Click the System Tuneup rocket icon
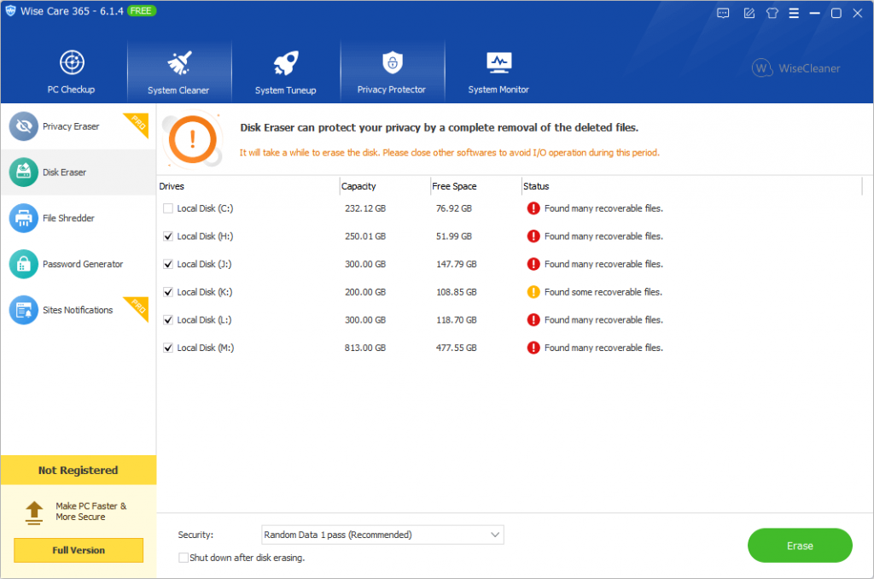Image resolution: width=874 pixels, height=579 pixels. pyautogui.click(x=285, y=63)
